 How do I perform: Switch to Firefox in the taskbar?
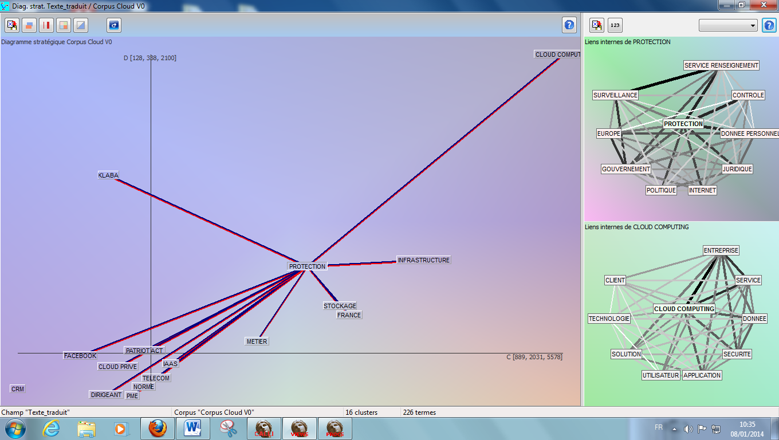(158, 429)
